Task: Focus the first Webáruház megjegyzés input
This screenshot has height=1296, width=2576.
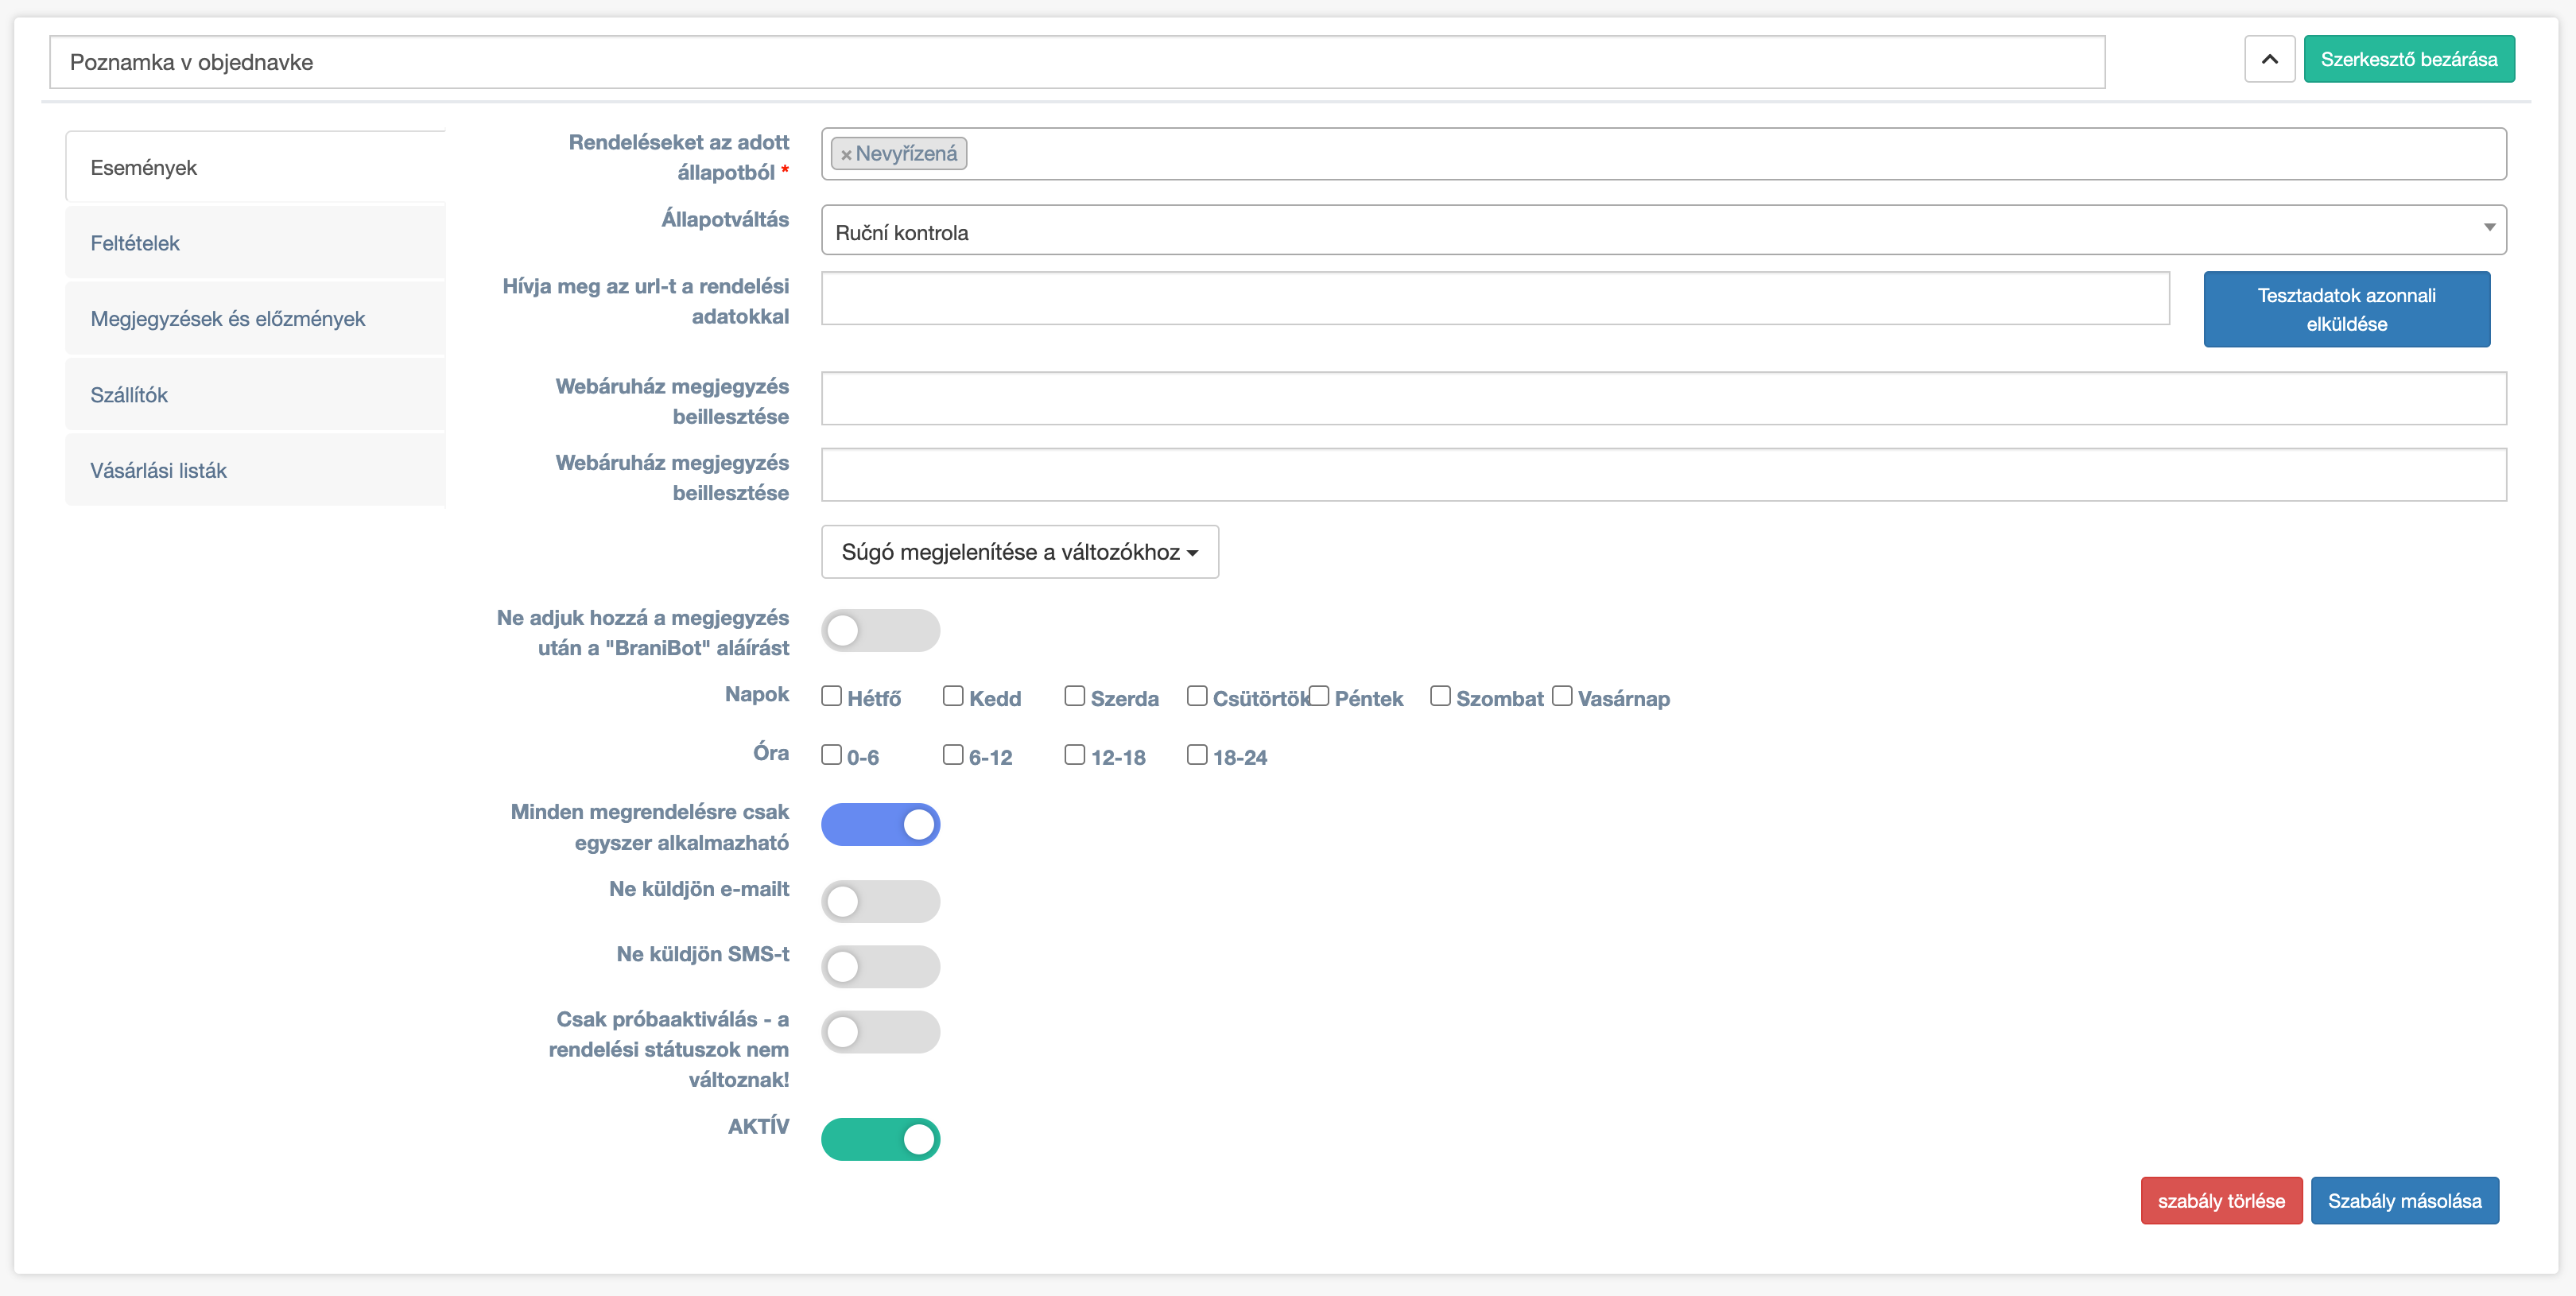Action: pyautogui.click(x=1663, y=398)
